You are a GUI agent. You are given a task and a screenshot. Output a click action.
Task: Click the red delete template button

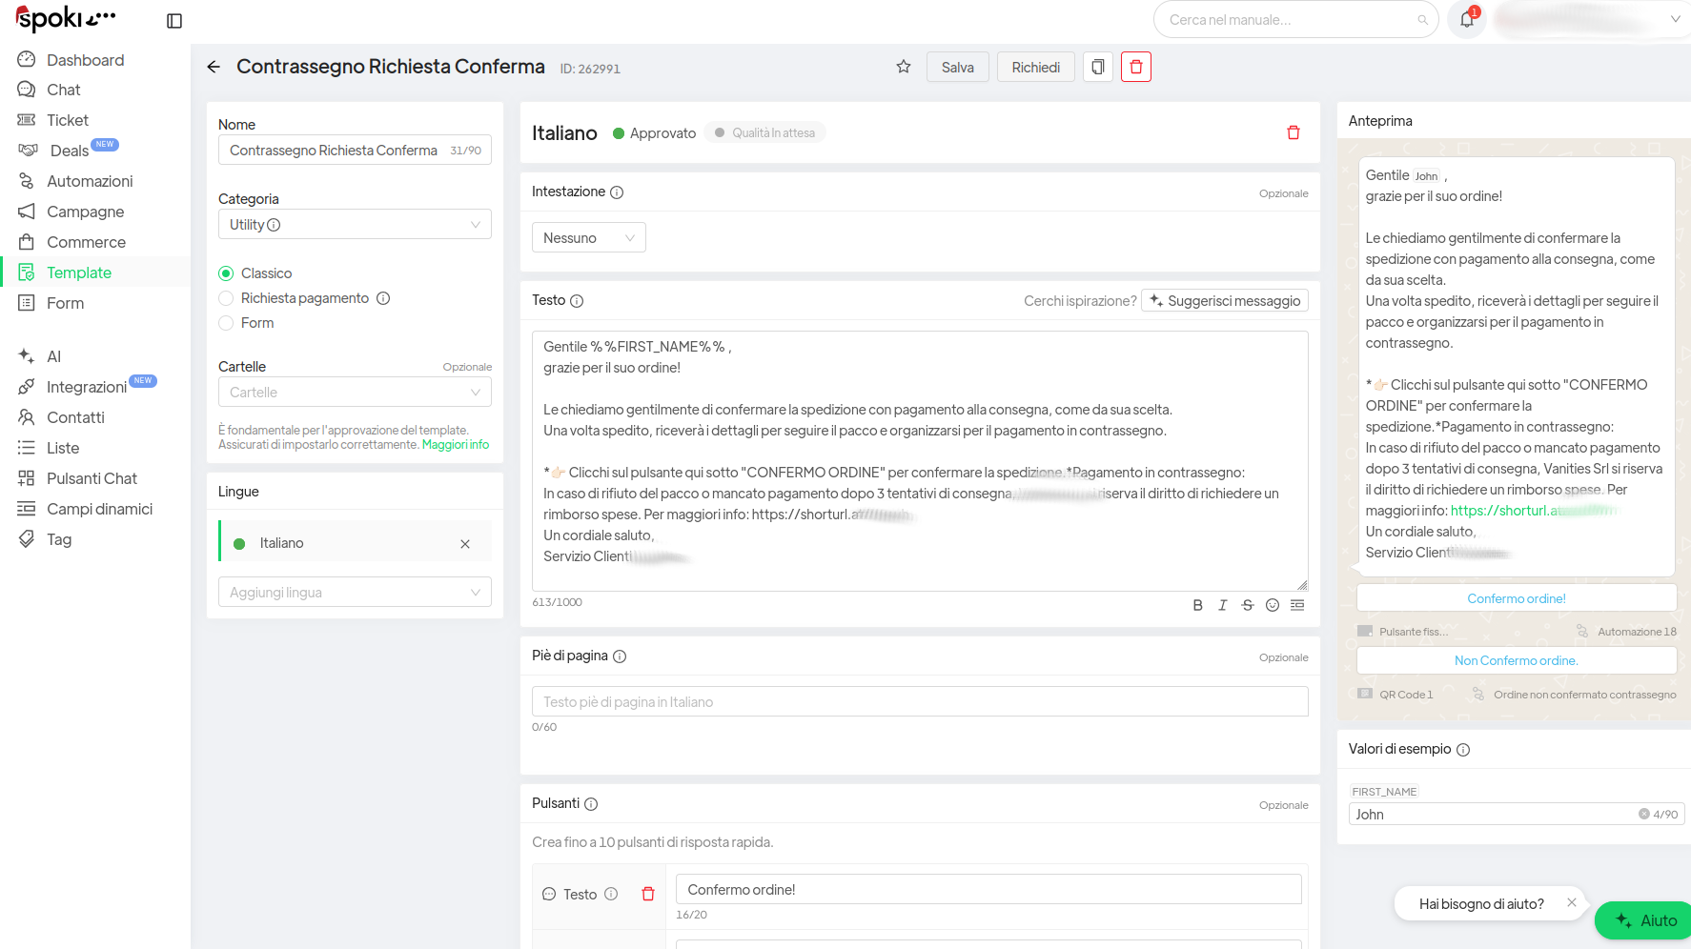coord(1135,67)
